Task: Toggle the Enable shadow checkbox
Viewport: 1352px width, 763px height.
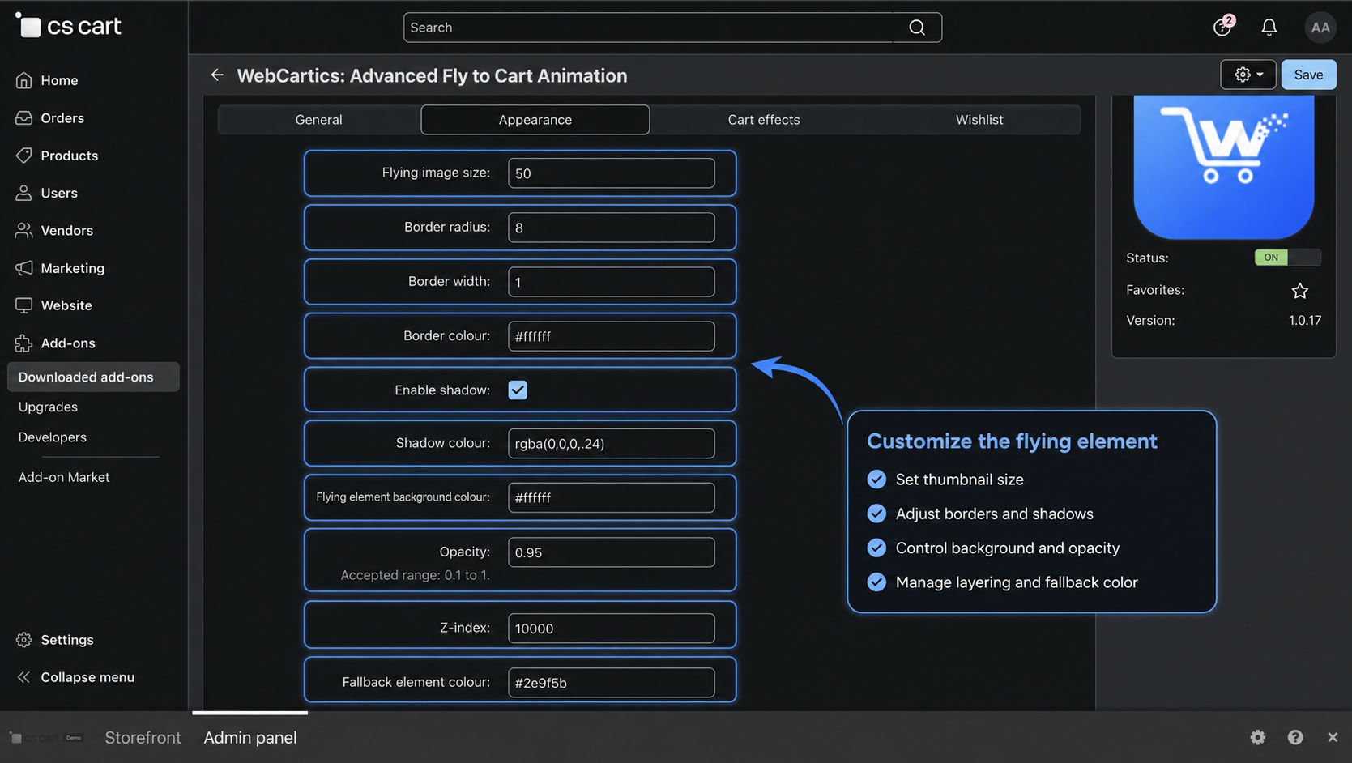Action: (518, 390)
